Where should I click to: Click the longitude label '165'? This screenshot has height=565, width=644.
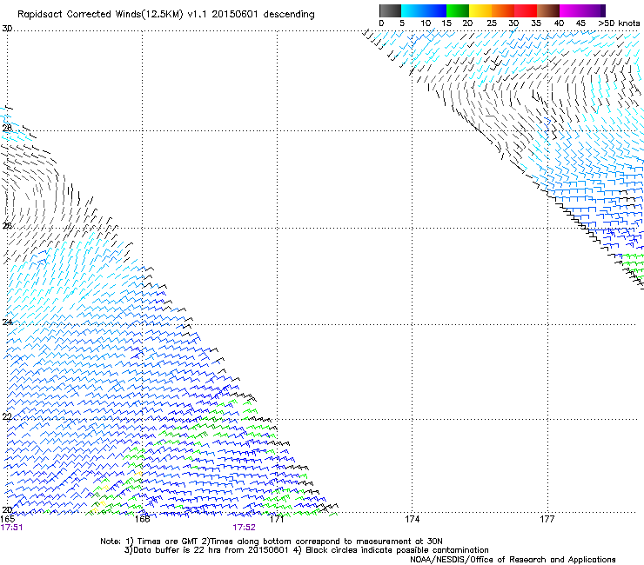pyautogui.click(x=7, y=519)
